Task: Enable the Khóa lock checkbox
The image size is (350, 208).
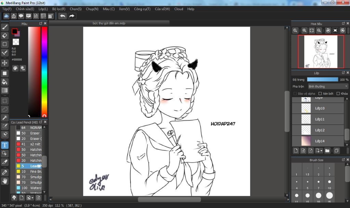Action: coord(338,94)
